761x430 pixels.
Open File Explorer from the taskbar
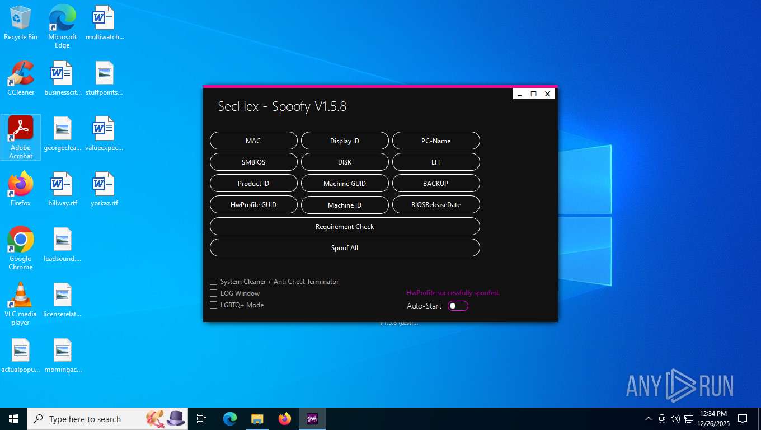(x=257, y=419)
